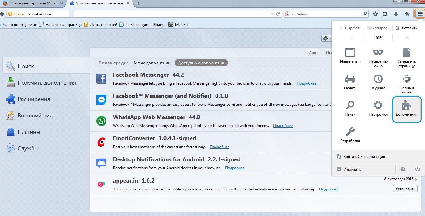425x216 pixels.
Task: Open Private window (Приватное окно) icon
Action: pos(378,52)
